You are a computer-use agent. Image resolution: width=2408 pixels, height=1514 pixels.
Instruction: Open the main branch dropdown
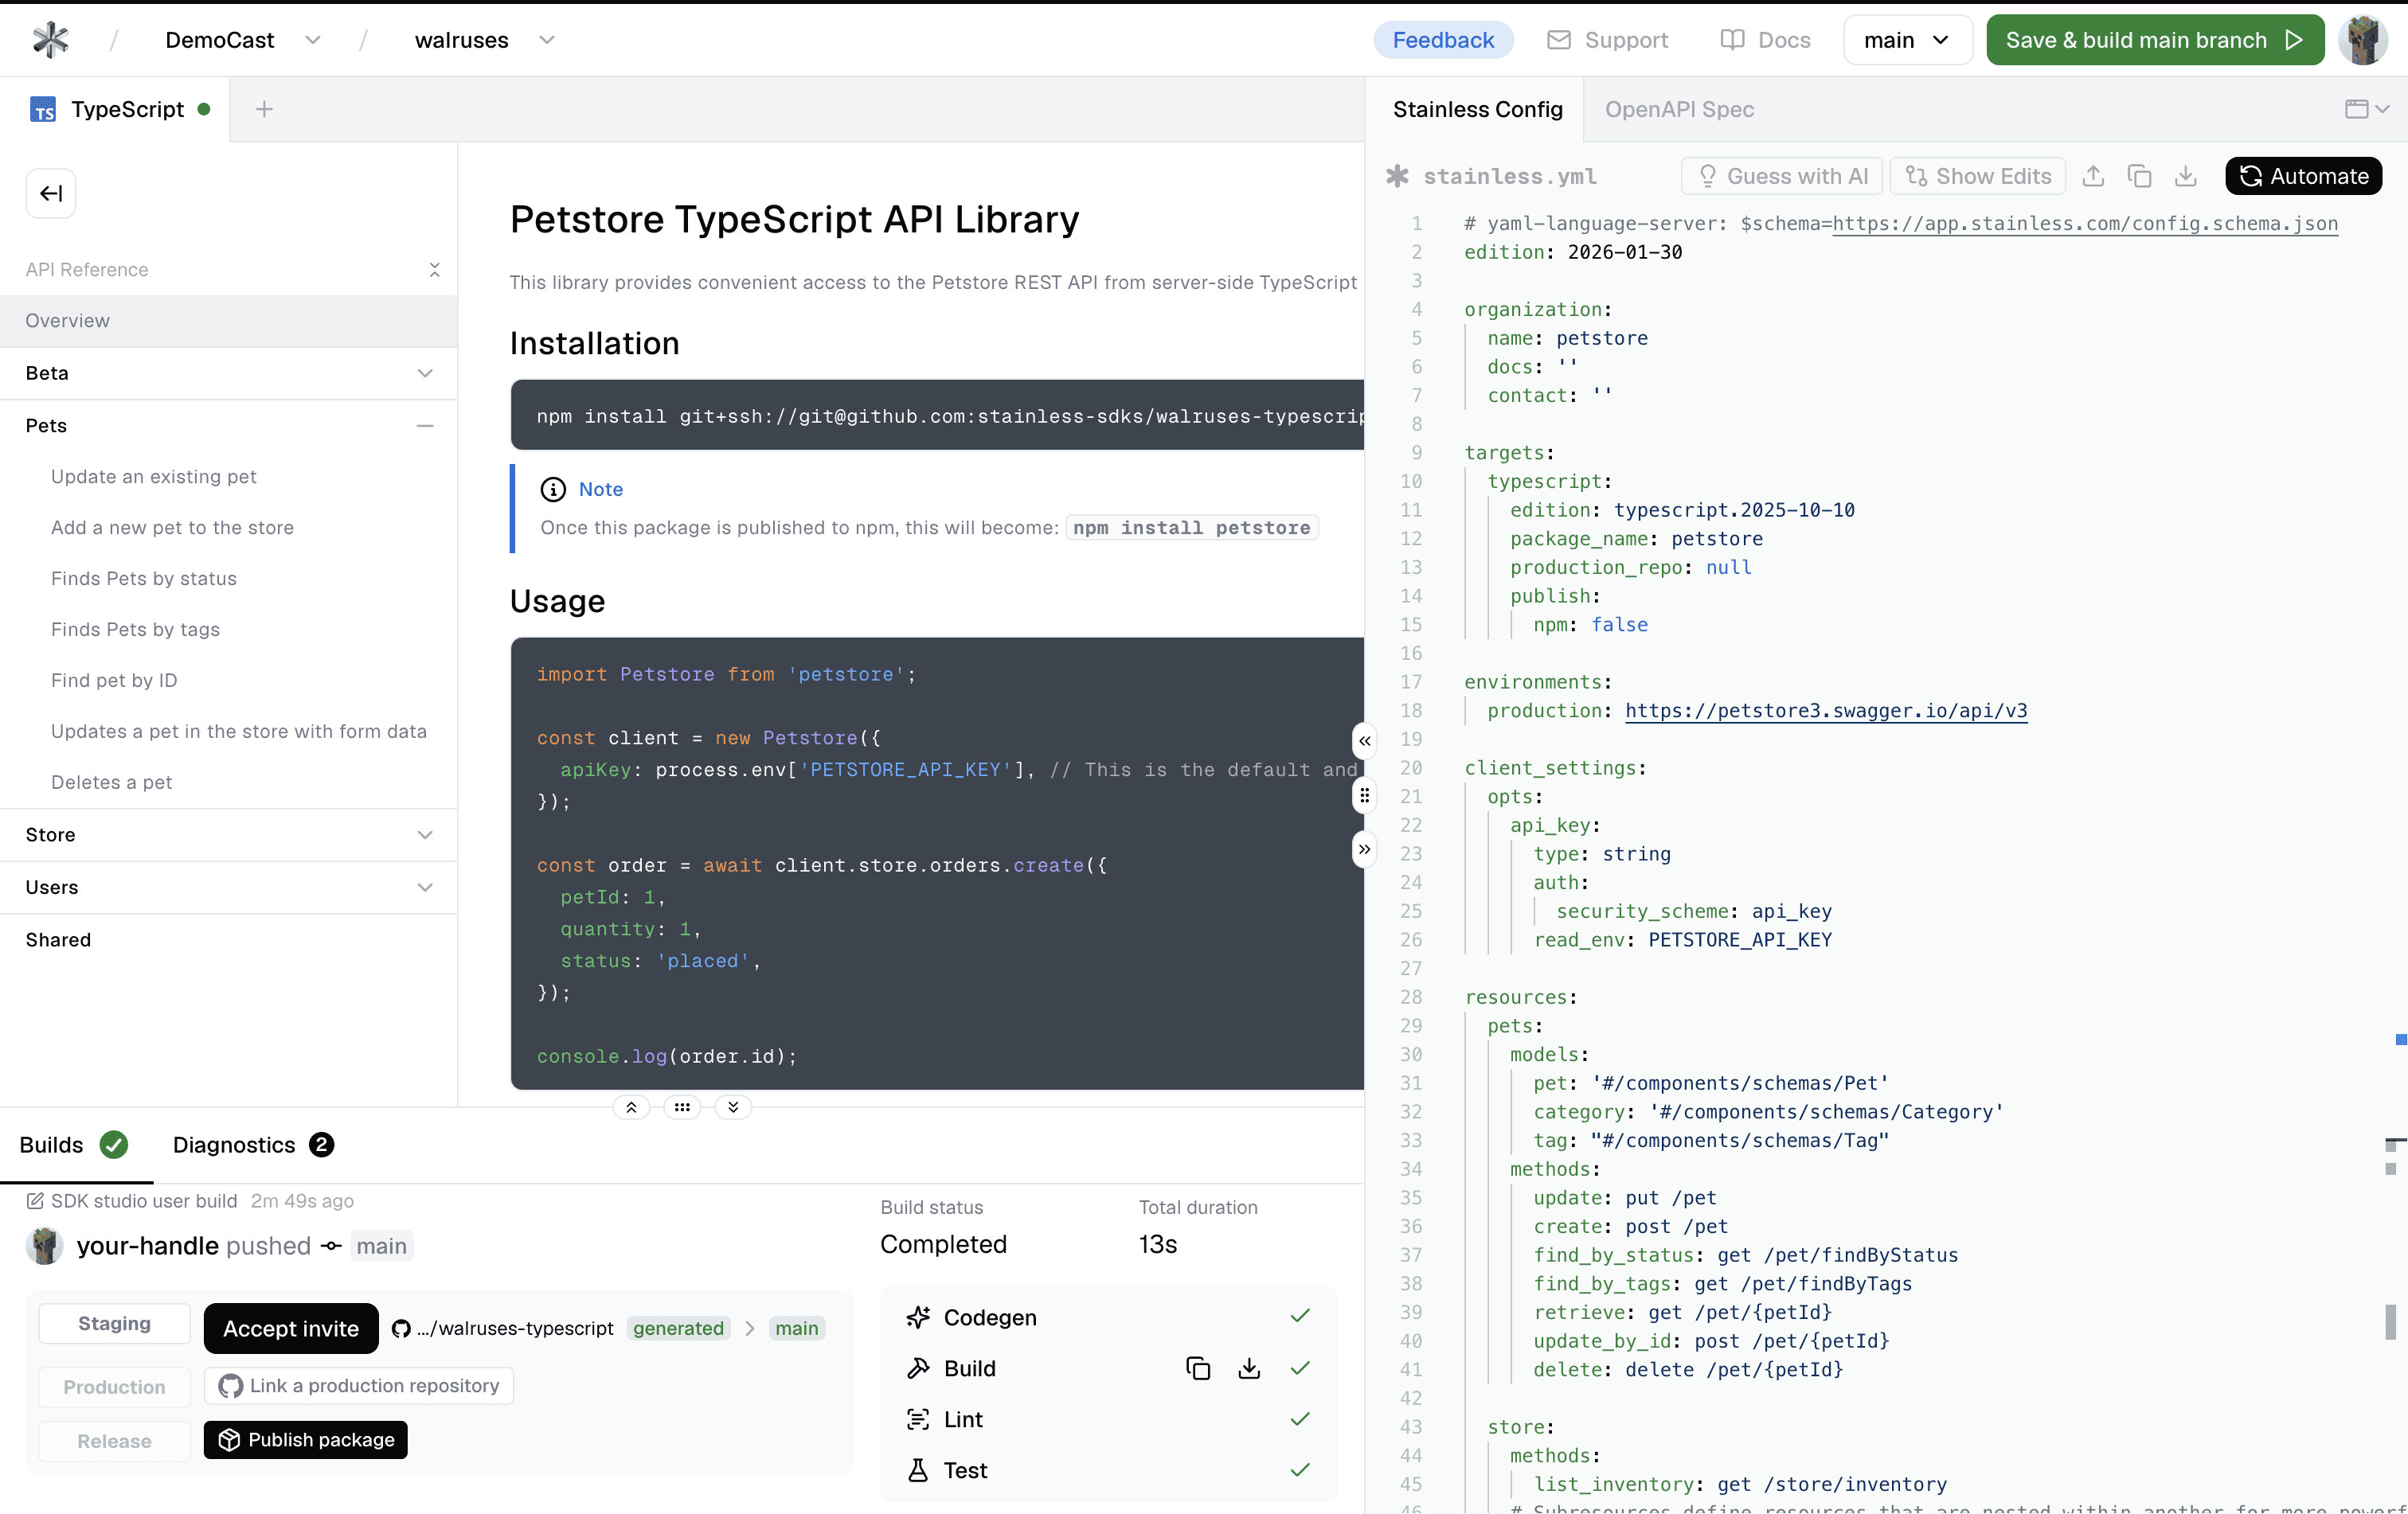tap(1906, 40)
